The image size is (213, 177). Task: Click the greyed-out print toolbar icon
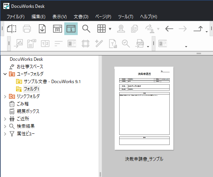point(27,29)
